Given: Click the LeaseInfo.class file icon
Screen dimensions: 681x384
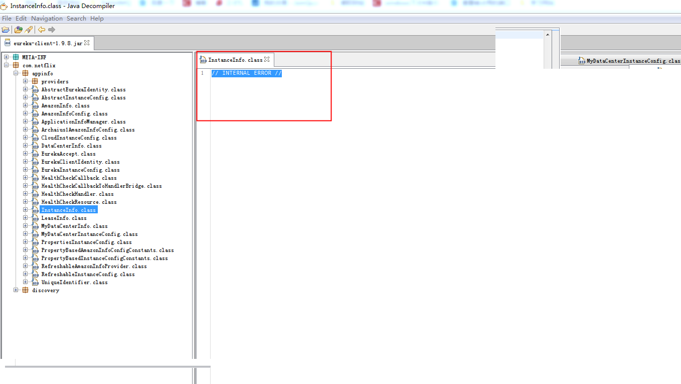Looking at the screenshot, I should 35,218.
